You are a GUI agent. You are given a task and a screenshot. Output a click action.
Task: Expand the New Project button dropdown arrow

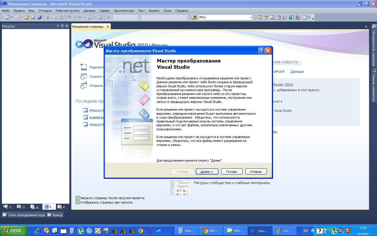pos(11,18)
